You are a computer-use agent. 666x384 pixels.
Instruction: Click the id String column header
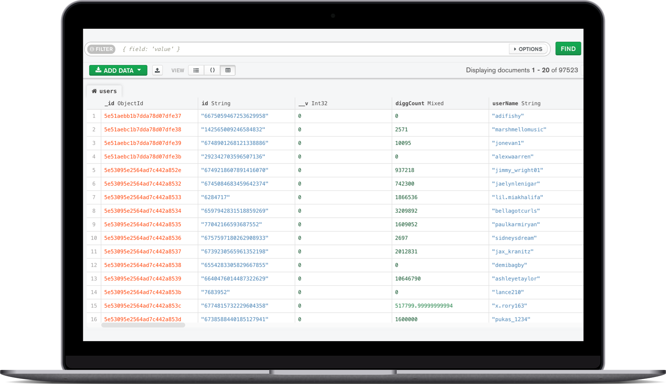tap(216, 103)
